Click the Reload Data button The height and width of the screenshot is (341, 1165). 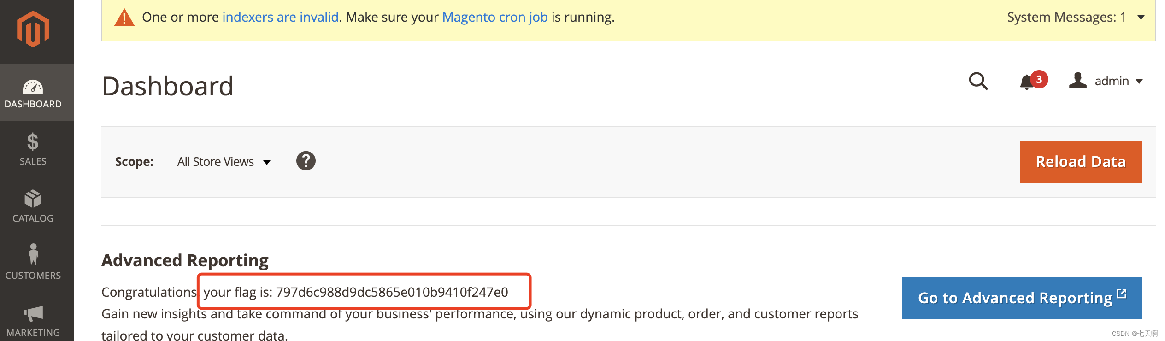[1081, 162]
